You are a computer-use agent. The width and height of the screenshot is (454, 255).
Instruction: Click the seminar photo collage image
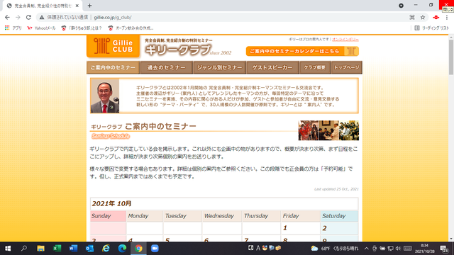pos(328,130)
